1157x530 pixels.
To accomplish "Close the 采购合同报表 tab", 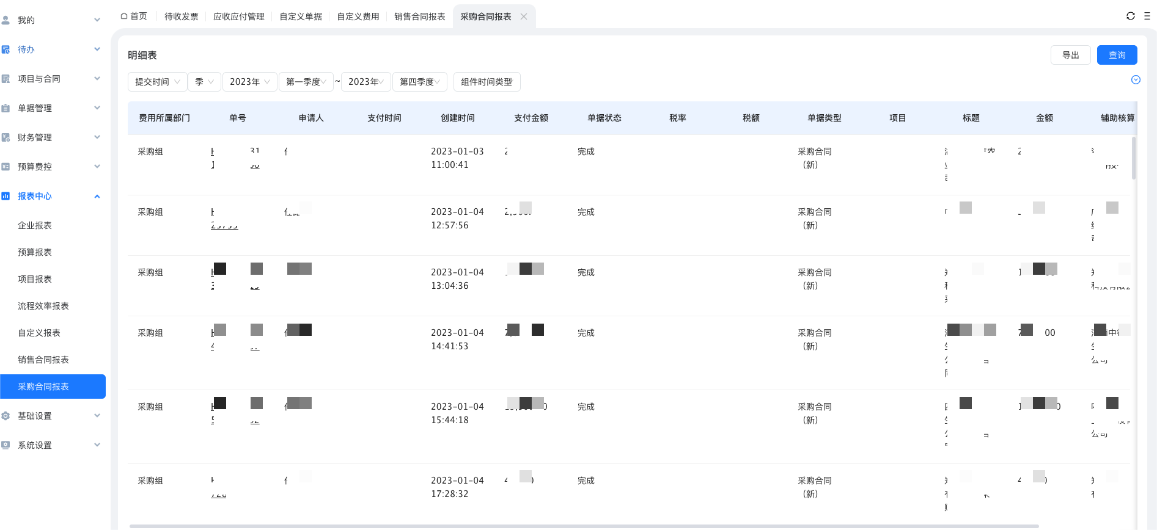I will pos(524,16).
